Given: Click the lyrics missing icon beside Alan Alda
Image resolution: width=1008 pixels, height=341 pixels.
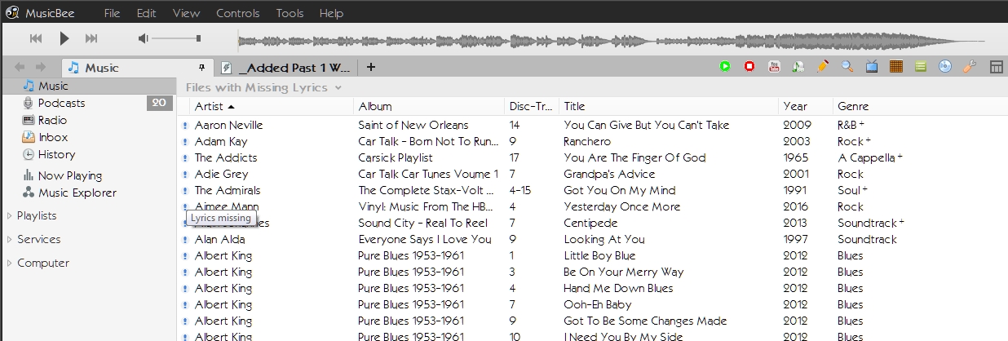Looking at the screenshot, I should pyautogui.click(x=185, y=240).
